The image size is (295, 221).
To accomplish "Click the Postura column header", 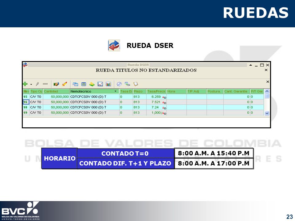I will pos(215,91).
